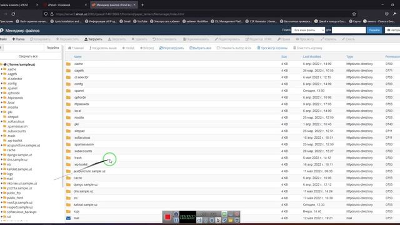Select django.sample.uz row in file list

[x=232, y=184]
